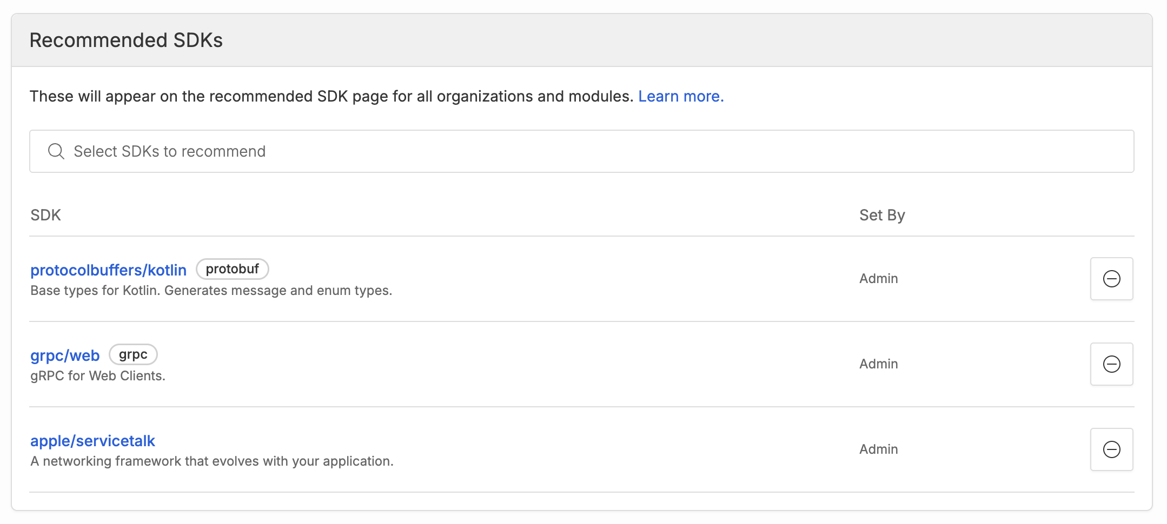Click the SDK column header

pyautogui.click(x=45, y=215)
